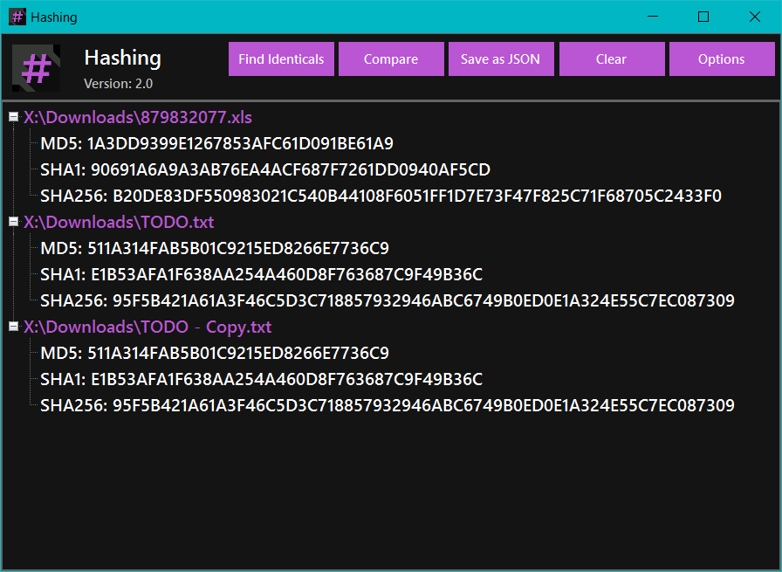
Task: Click the small title bar hash icon
Action: (x=17, y=17)
